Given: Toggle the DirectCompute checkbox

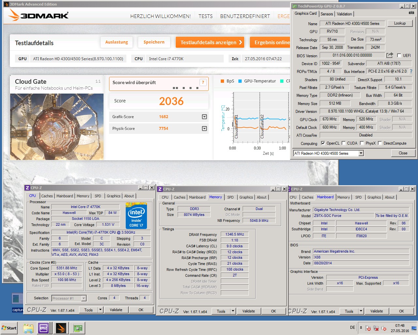Looking at the screenshot, I should pos(380,143).
